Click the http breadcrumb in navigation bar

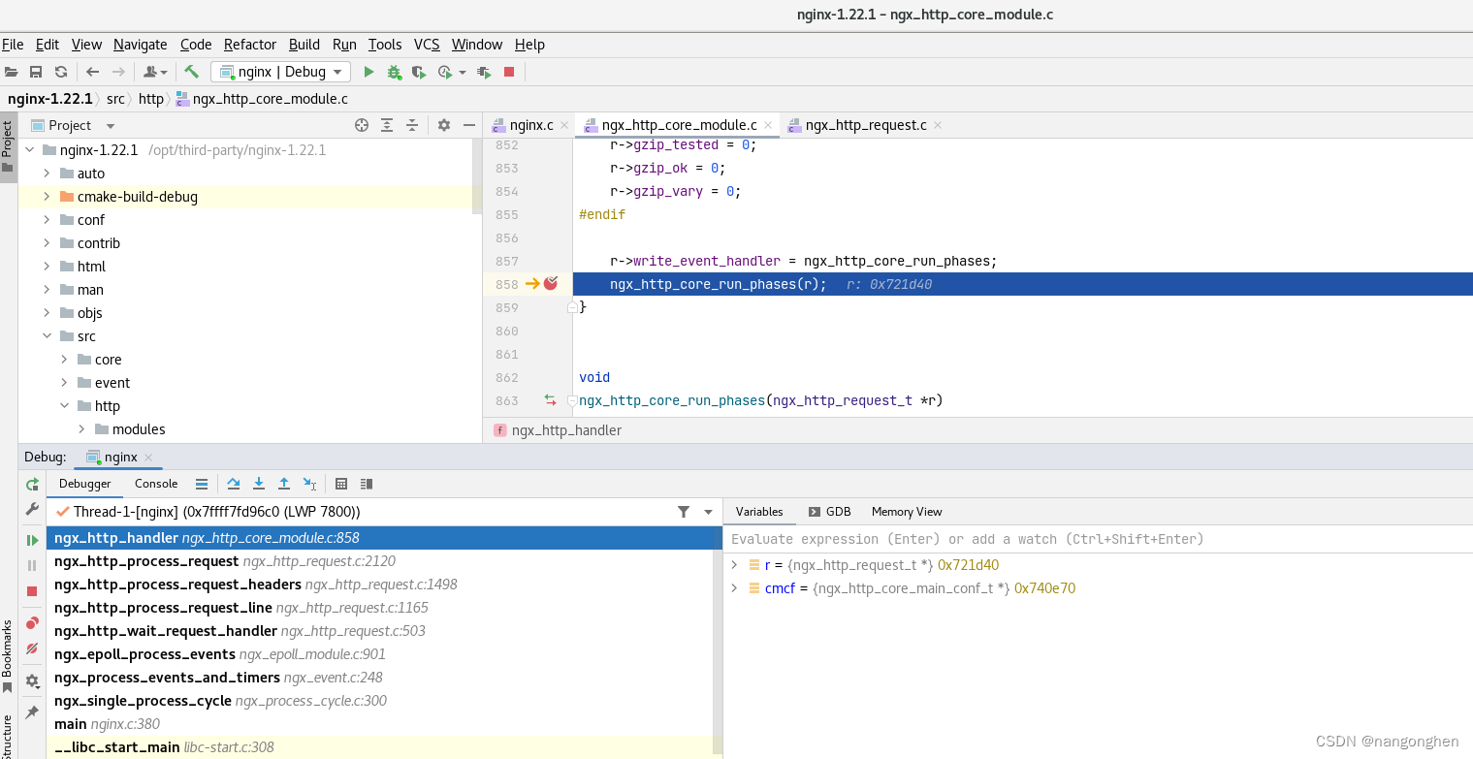[151, 99]
